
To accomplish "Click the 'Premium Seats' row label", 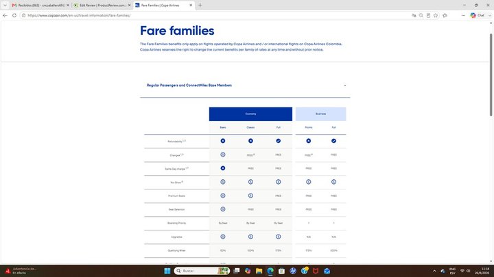I will coord(176,196).
